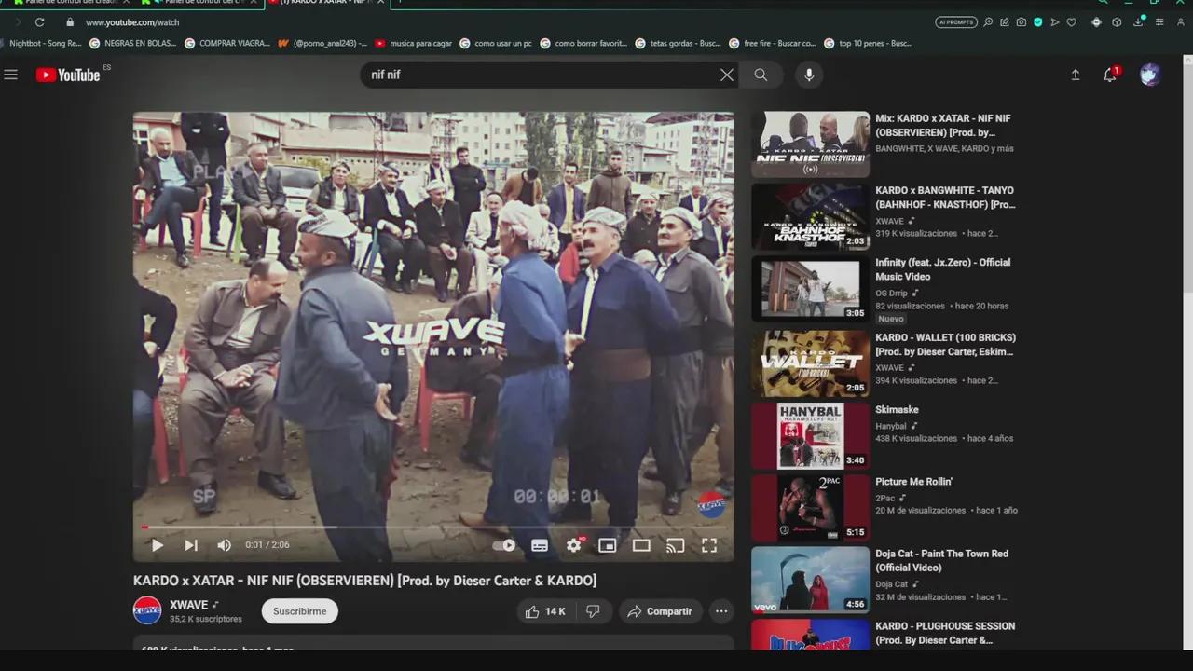The height and width of the screenshot is (671, 1193).
Task: Open the 'free fire - Buscar co...' bookmark
Action: pyautogui.click(x=773, y=43)
